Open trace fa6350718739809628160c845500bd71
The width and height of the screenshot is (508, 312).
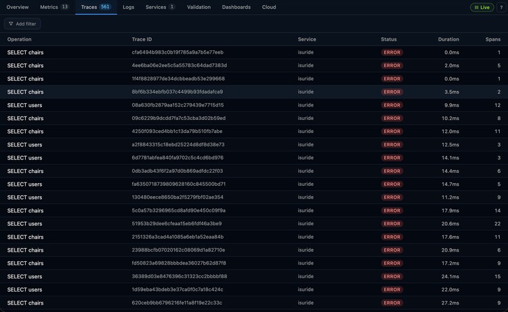[x=179, y=184]
